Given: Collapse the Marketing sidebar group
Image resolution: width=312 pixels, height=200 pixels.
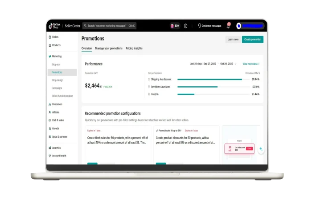Looking at the screenshot, I should (x=57, y=56).
